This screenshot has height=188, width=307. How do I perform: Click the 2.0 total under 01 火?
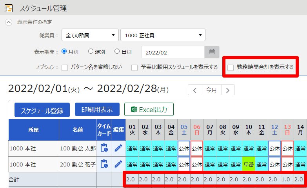click(x=131, y=179)
